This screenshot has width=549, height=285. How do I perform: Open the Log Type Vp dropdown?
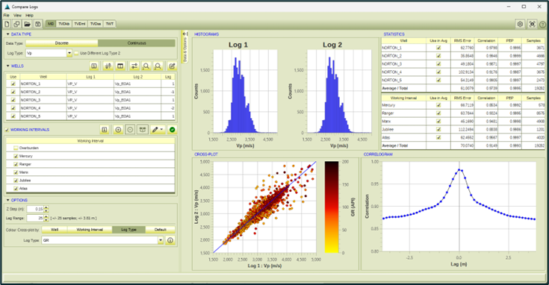(69, 54)
